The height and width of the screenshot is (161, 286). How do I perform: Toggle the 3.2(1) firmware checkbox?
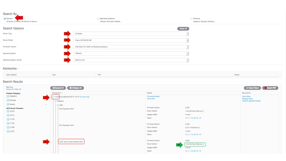click(8, 115)
